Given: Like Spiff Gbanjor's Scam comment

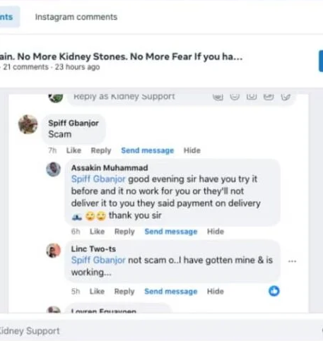Looking at the screenshot, I should [x=74, y=150].
